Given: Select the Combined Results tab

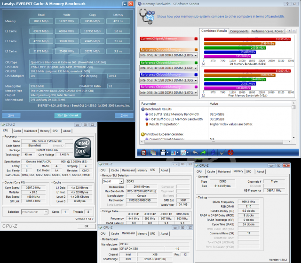Looking at the screenshot, I should pyautogui.click(x=214, y=31).
